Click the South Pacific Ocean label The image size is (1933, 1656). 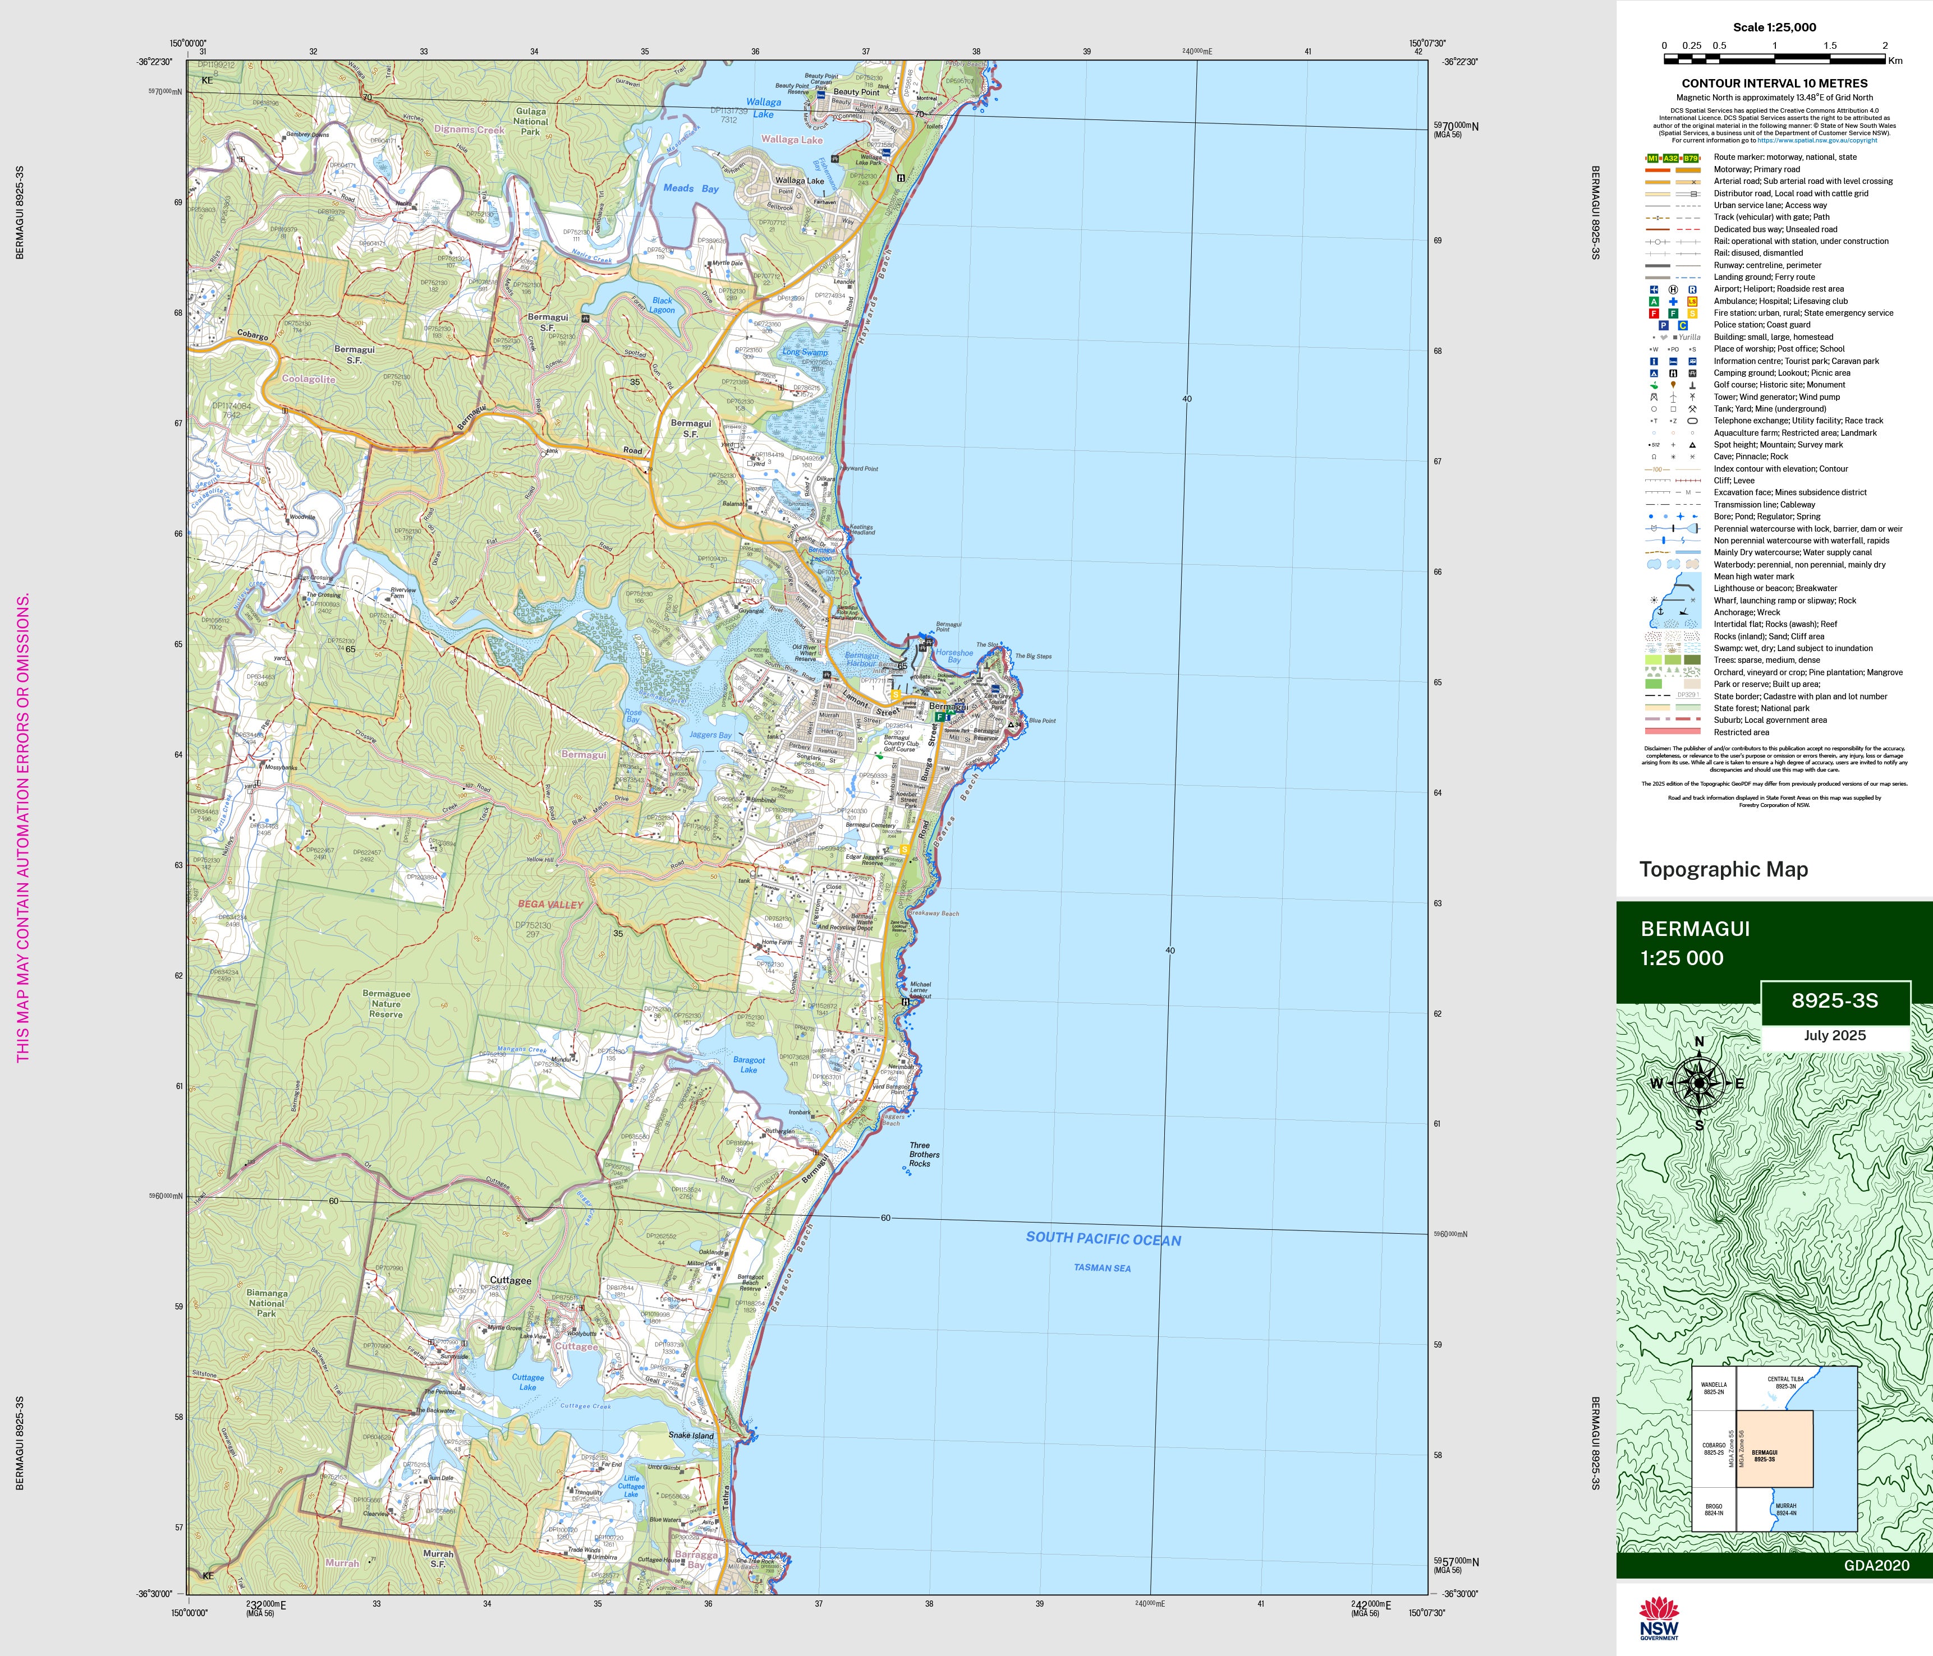pos(1103,1239)
